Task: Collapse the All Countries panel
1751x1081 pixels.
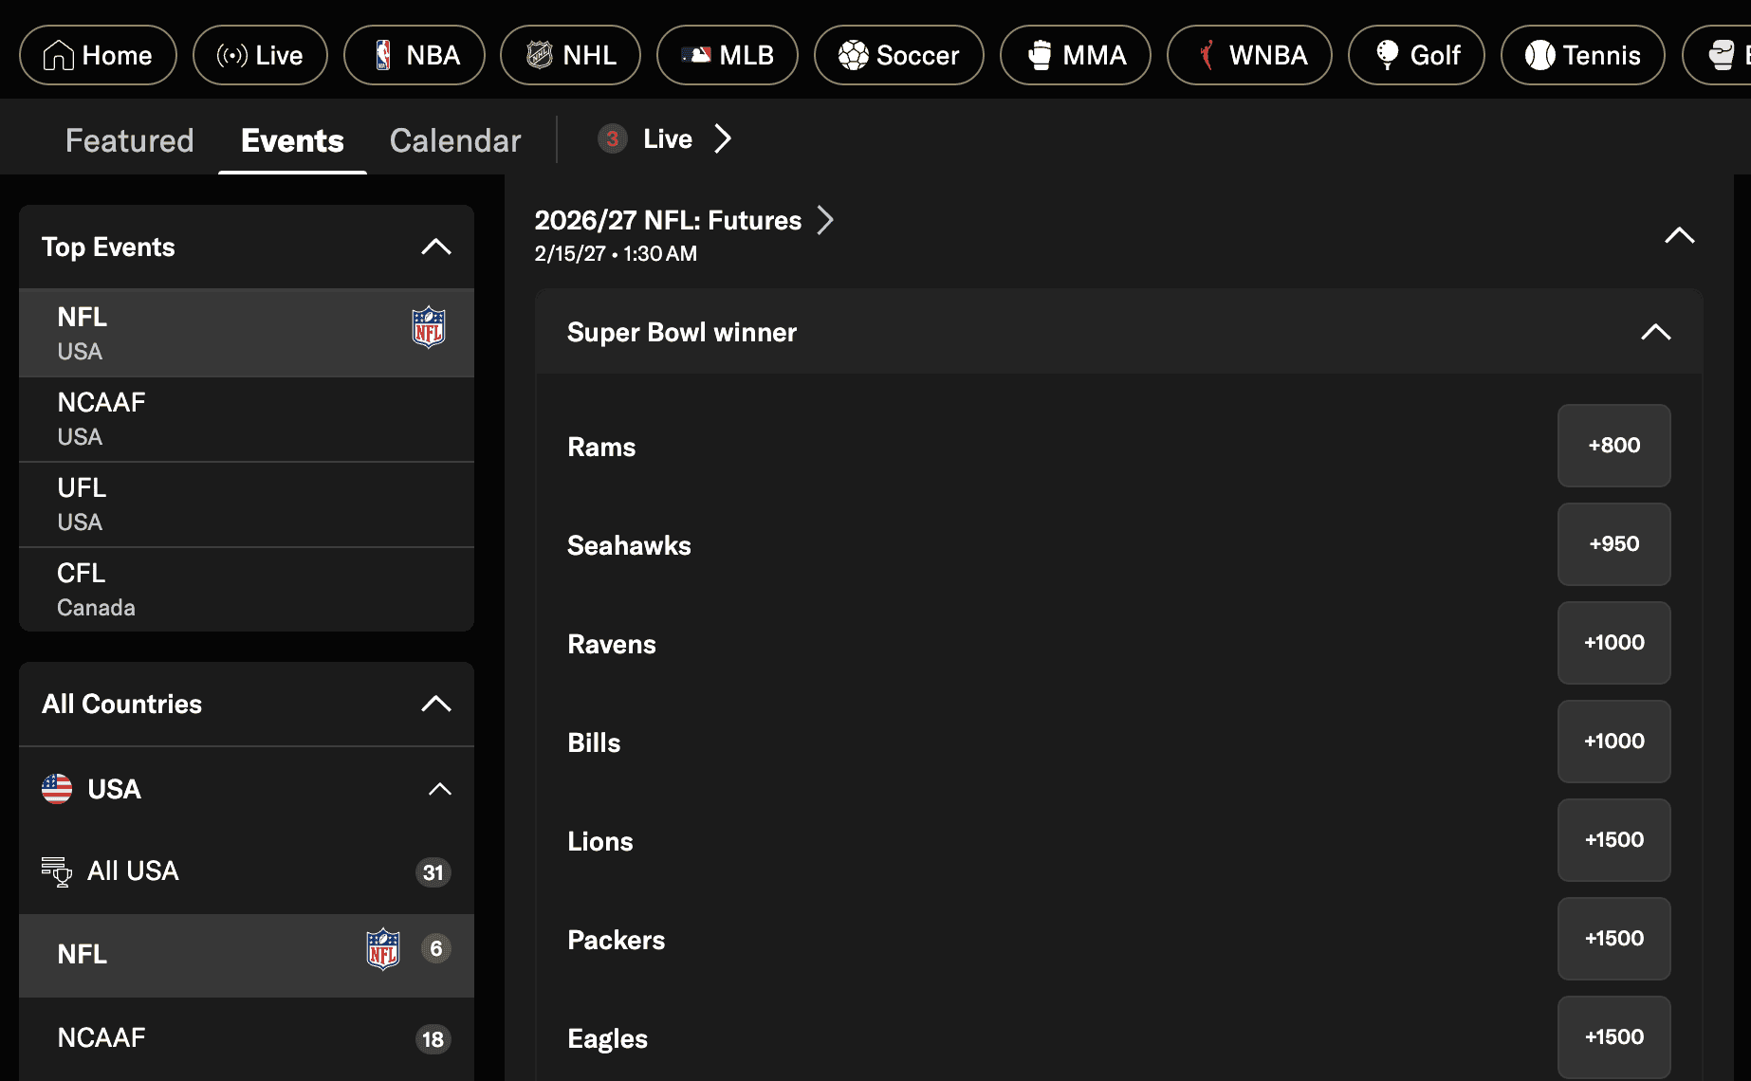Action: coord(436,704)
